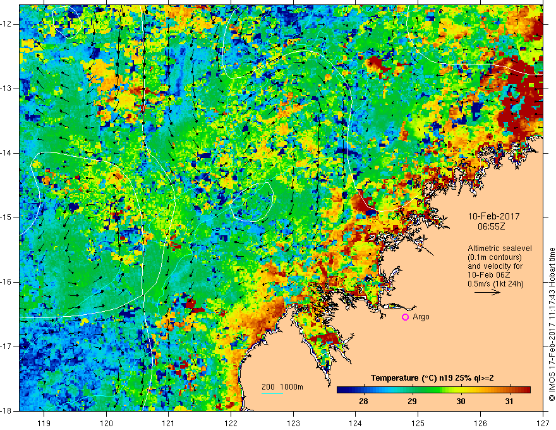
Task: Click the '06:55Z' time label
Action: (x=491, y=226)
